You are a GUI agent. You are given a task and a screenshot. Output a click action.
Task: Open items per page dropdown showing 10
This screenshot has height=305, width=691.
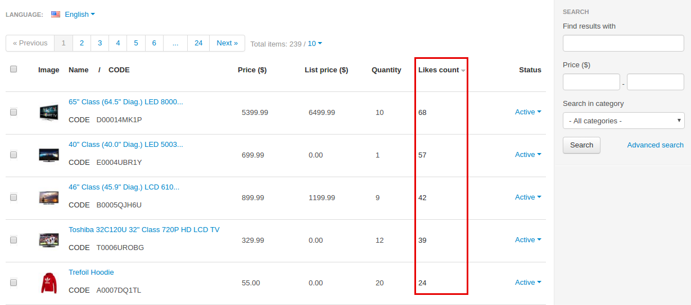click(x=315, y=44)
